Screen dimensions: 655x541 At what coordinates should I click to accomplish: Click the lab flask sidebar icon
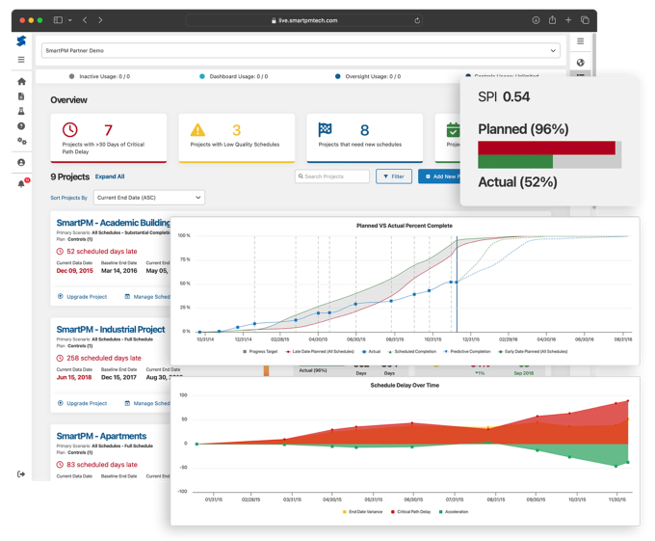tap(21, 111)
